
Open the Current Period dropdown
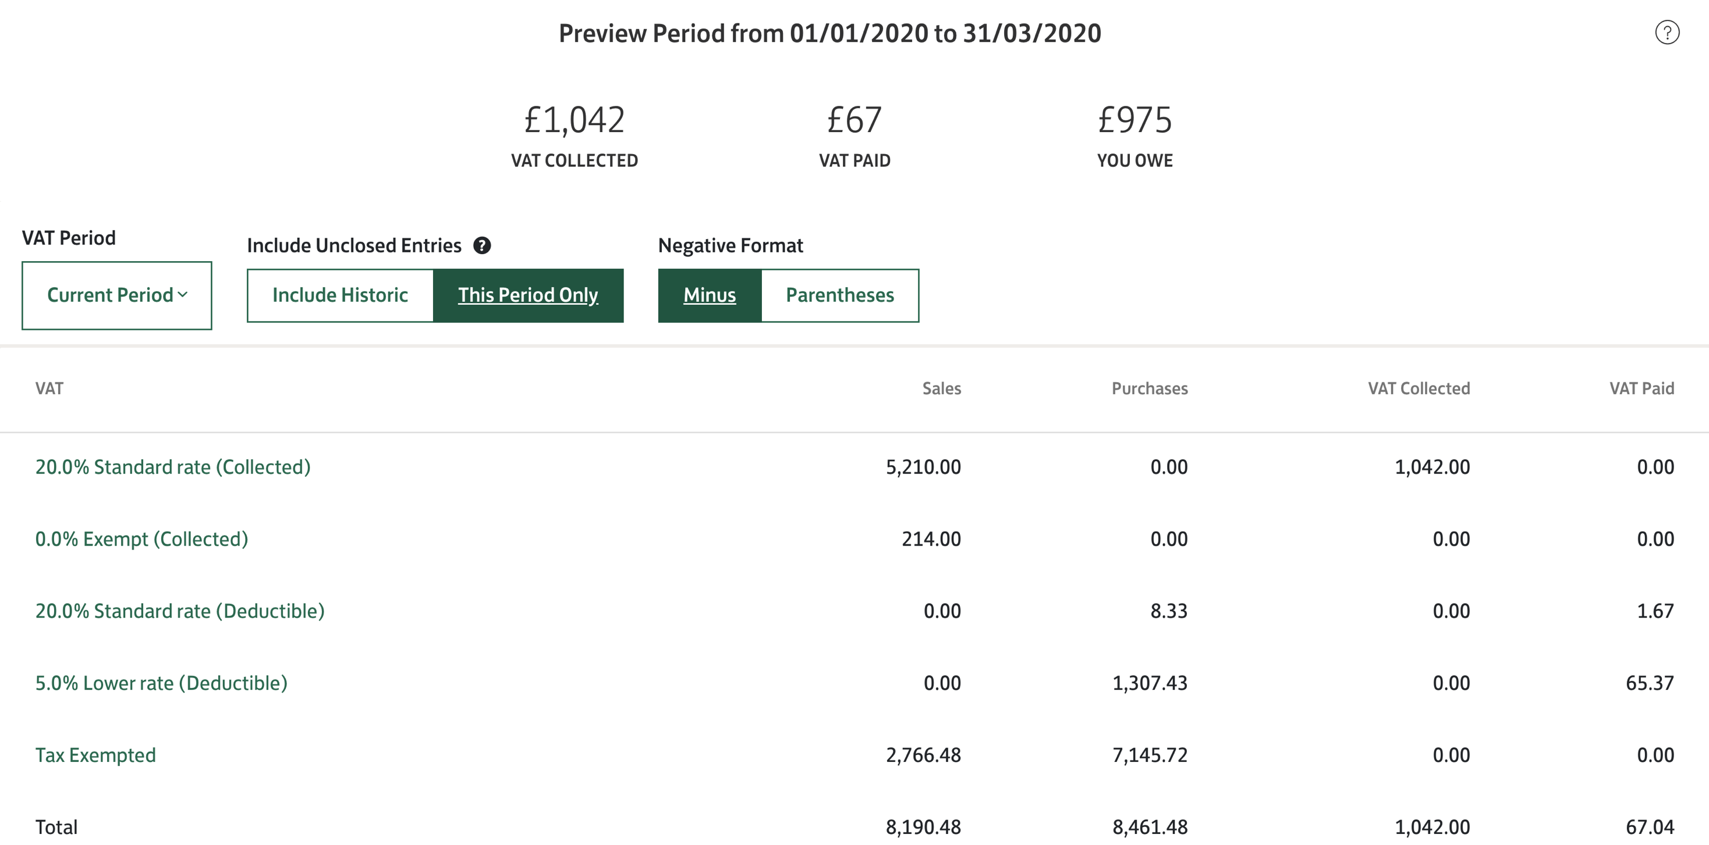click(x=117, y=295)
